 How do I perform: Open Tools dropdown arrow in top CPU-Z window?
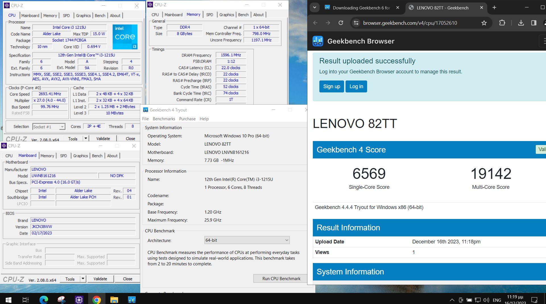pyautogui.click(x=85, y=138)
